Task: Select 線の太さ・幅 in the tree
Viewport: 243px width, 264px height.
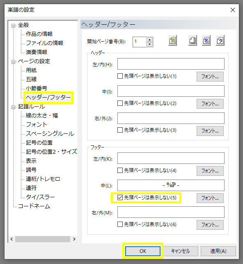Action: coord(42,116)
